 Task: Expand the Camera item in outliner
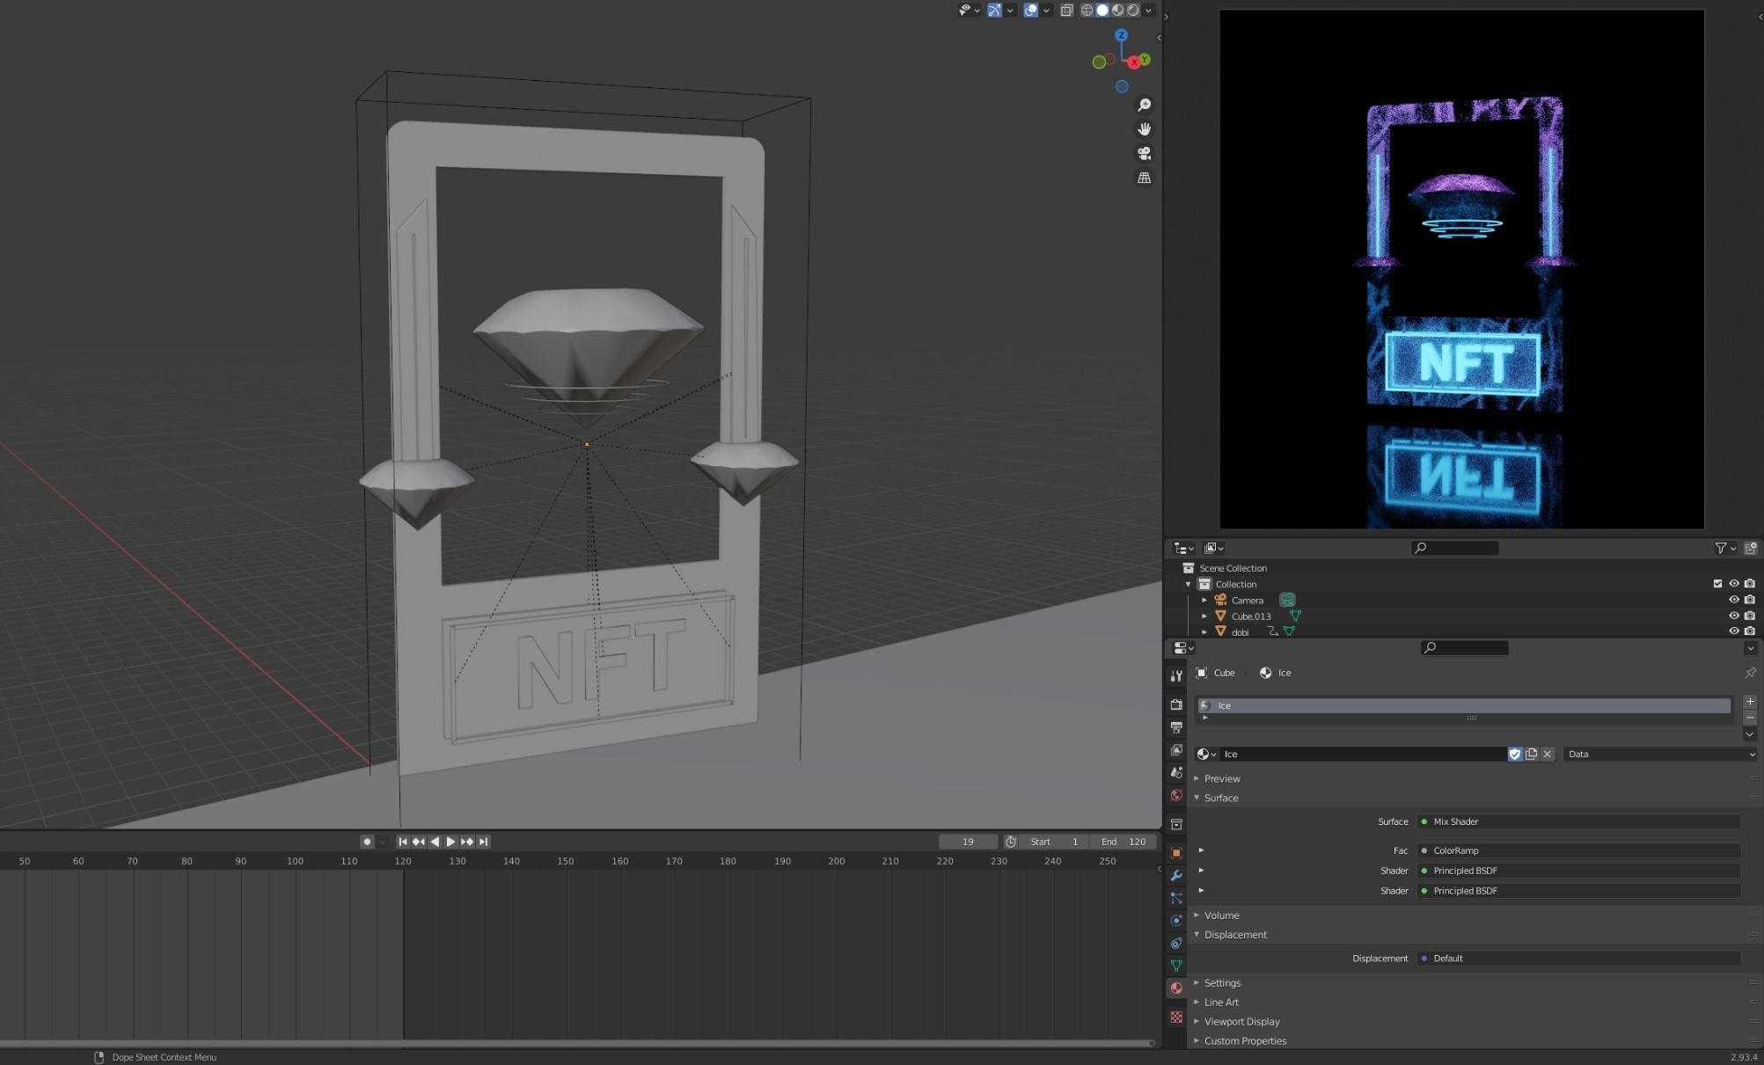pos(1204,600)
